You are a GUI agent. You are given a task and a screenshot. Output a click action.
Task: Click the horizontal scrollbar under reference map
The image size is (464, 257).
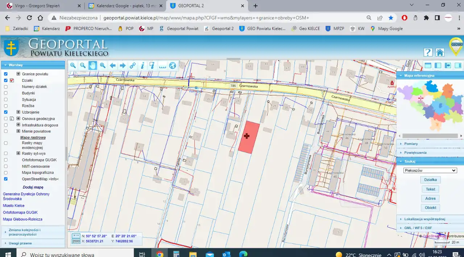click(x=430, y=136)
